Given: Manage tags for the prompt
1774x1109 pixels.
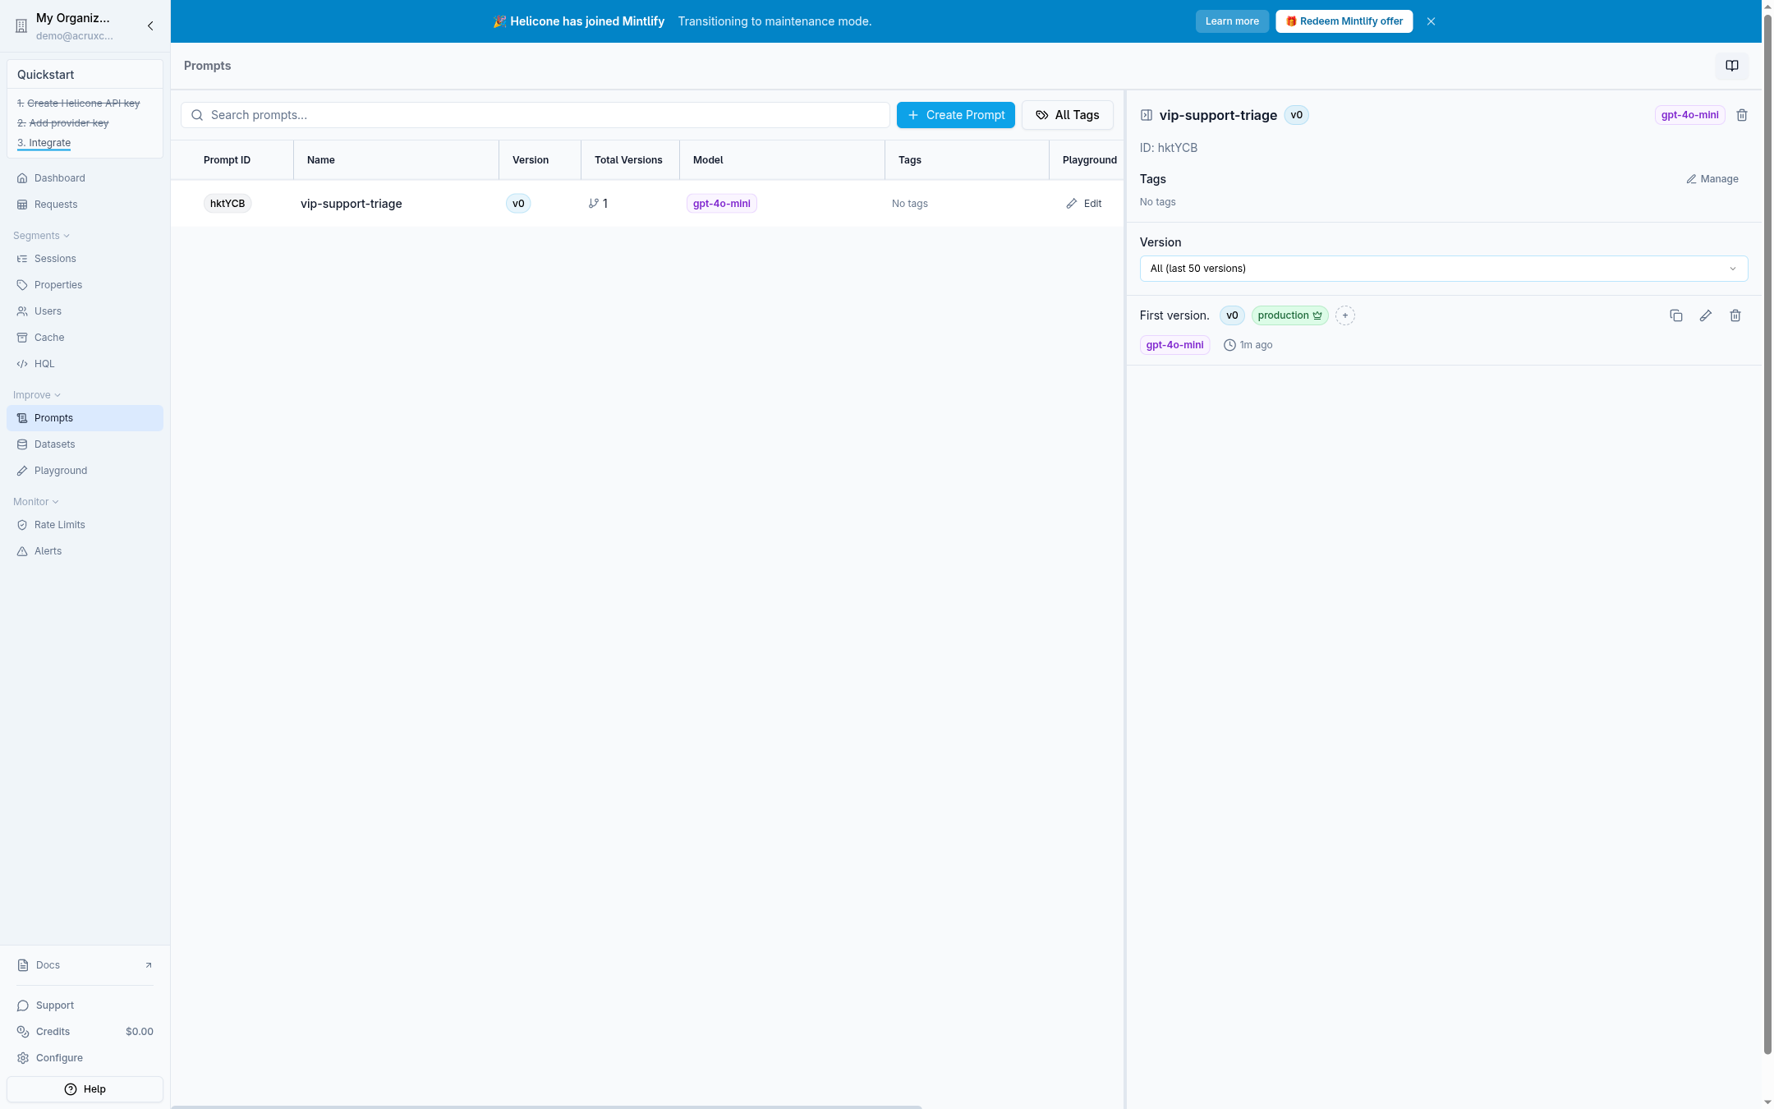Looking at the screenshot, I should 1712,179.
